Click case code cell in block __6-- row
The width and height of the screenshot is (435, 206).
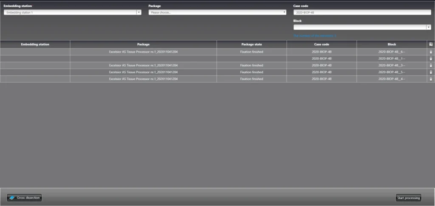click(322, 52)
